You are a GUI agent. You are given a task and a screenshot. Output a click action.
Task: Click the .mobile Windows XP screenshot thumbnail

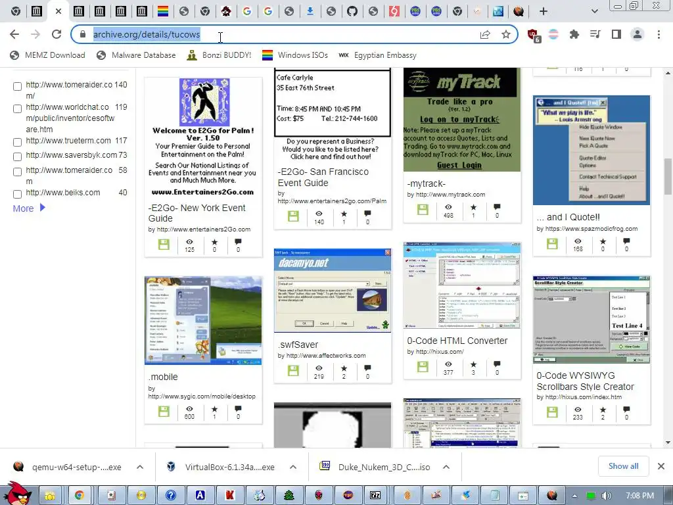point(203,321)
